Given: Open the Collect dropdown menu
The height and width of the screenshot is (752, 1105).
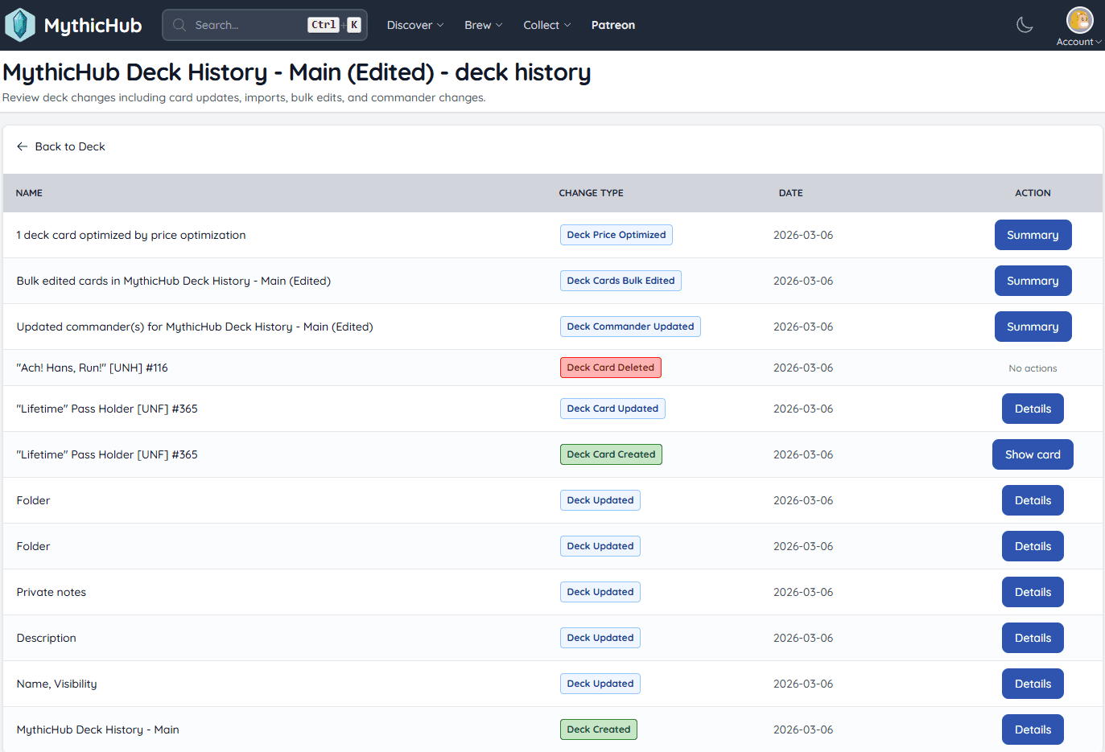Looking at the screenshot, I should pyautogui.click(x=546, y=25).
